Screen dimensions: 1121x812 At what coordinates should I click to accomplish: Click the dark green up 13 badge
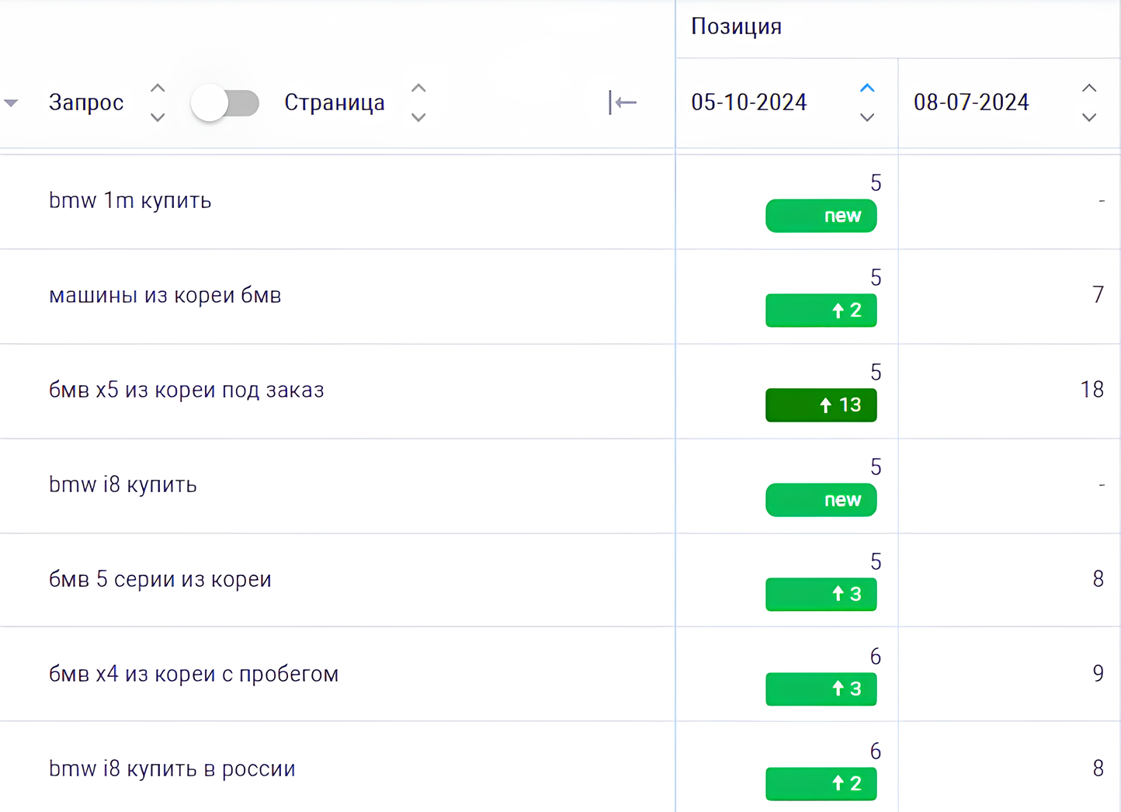[x=821, y=405]
